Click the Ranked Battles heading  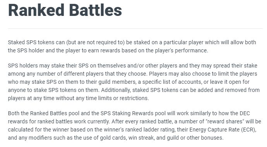[65, 10]
